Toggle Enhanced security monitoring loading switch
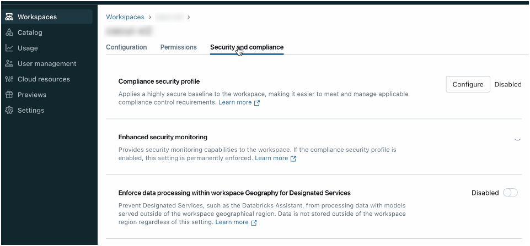 coord(517,138)
